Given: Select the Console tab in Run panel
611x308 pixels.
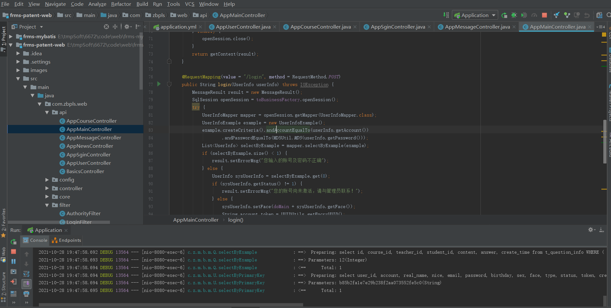Looking at the screenshot, I should coord(35,240).
